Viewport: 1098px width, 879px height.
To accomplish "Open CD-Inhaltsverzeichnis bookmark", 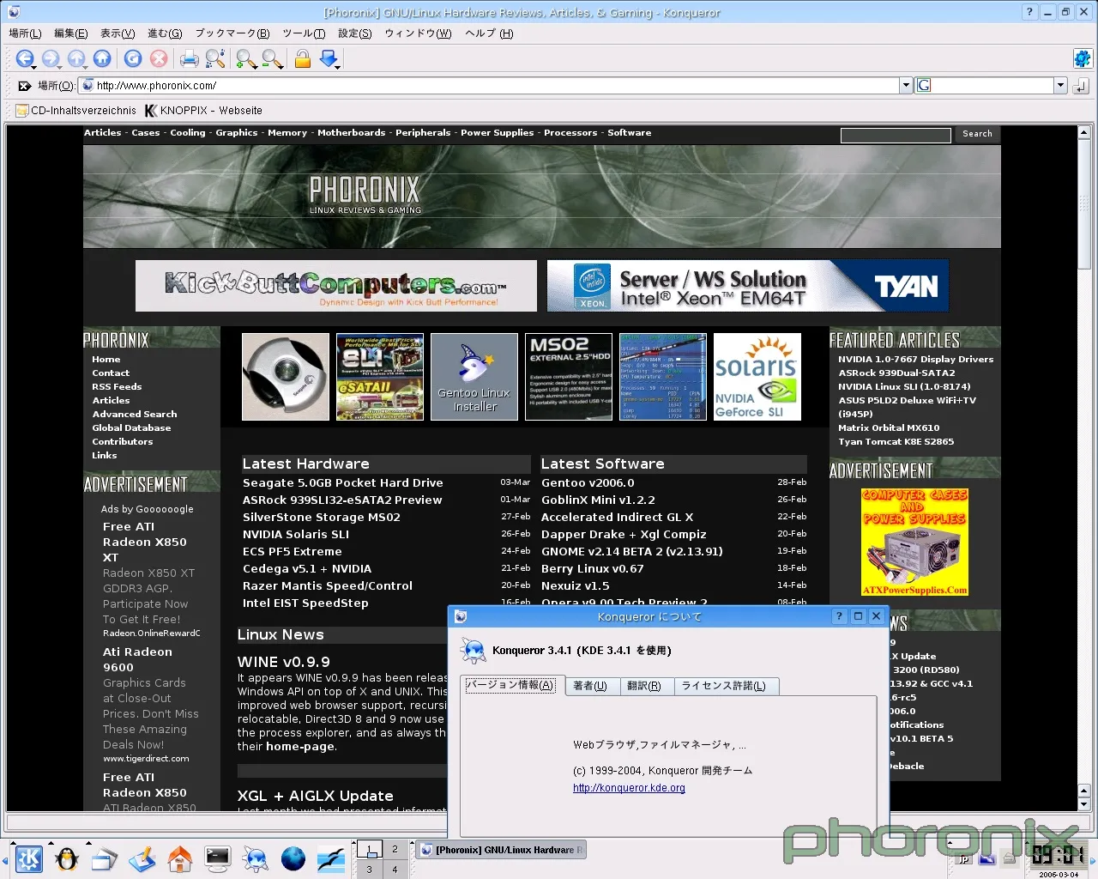I will [x=75, y=111].
